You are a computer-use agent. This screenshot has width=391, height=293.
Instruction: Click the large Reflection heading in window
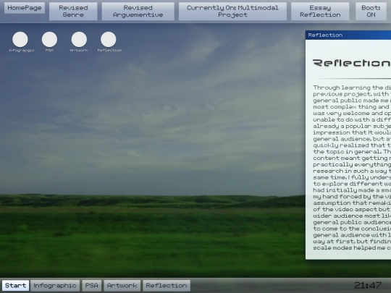pos(352,63)
